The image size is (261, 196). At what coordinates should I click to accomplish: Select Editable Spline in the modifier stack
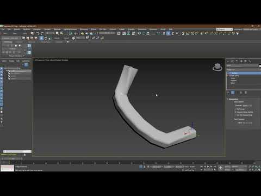(x=234, y=76)
